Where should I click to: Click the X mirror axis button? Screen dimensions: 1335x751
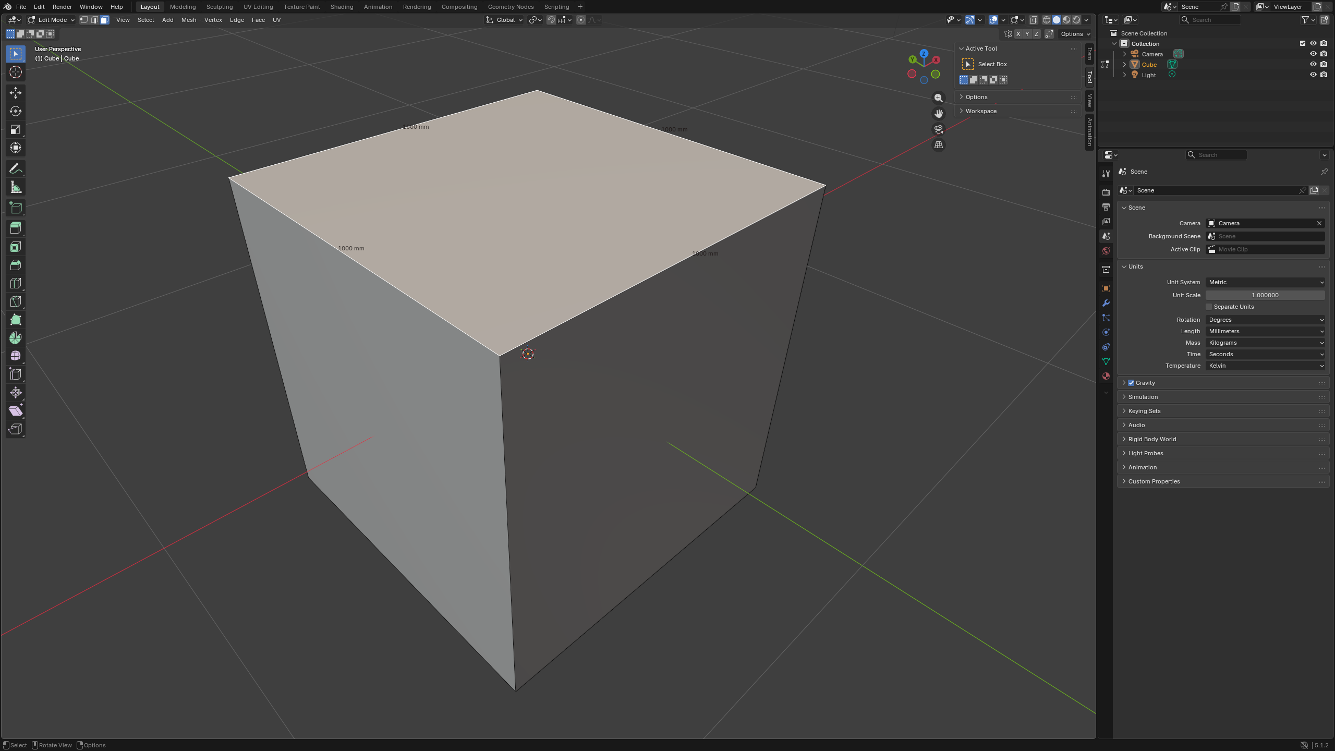tap(1018, 34)
